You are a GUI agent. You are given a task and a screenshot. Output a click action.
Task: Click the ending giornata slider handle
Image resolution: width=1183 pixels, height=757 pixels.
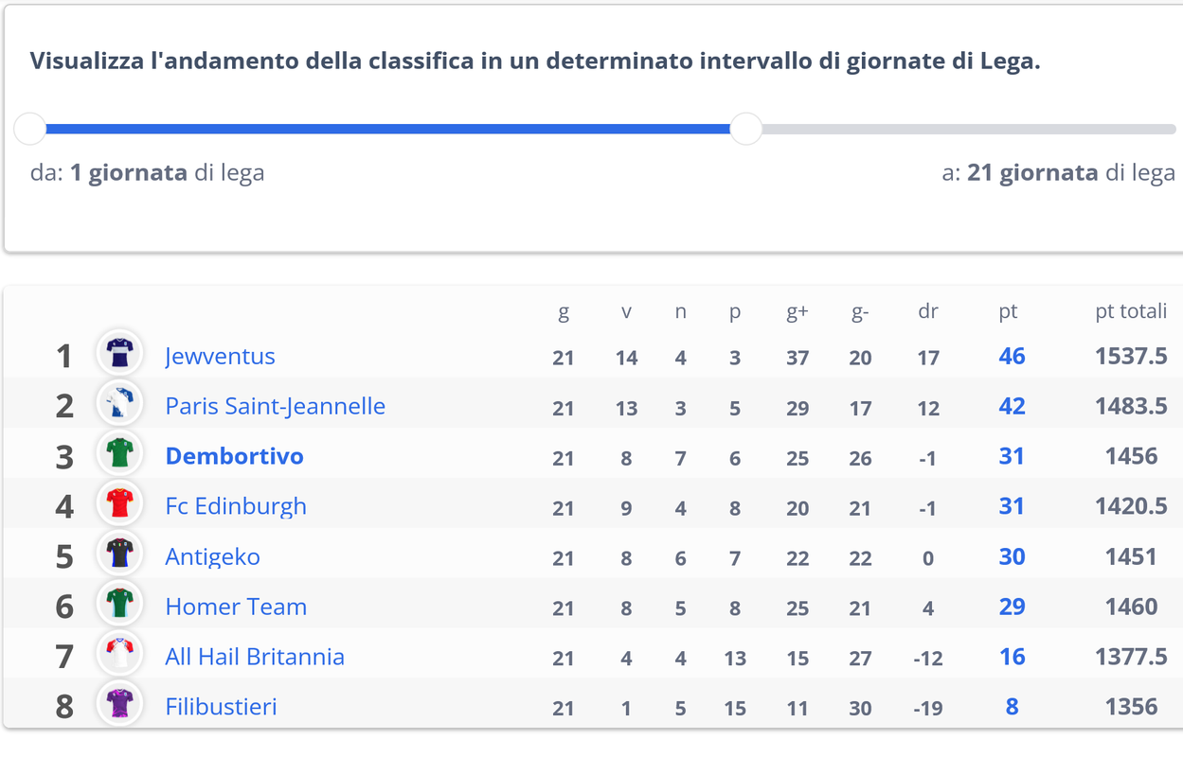(746, 129)
